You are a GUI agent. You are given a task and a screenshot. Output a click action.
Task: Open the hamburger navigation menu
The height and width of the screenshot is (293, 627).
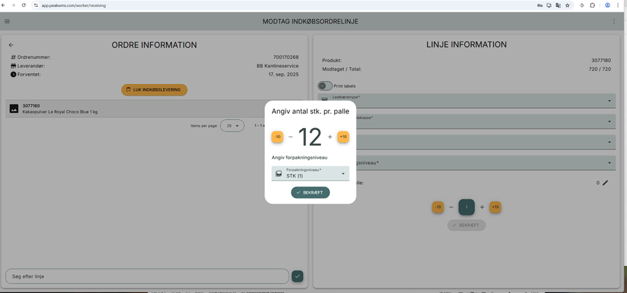point(7,22)
